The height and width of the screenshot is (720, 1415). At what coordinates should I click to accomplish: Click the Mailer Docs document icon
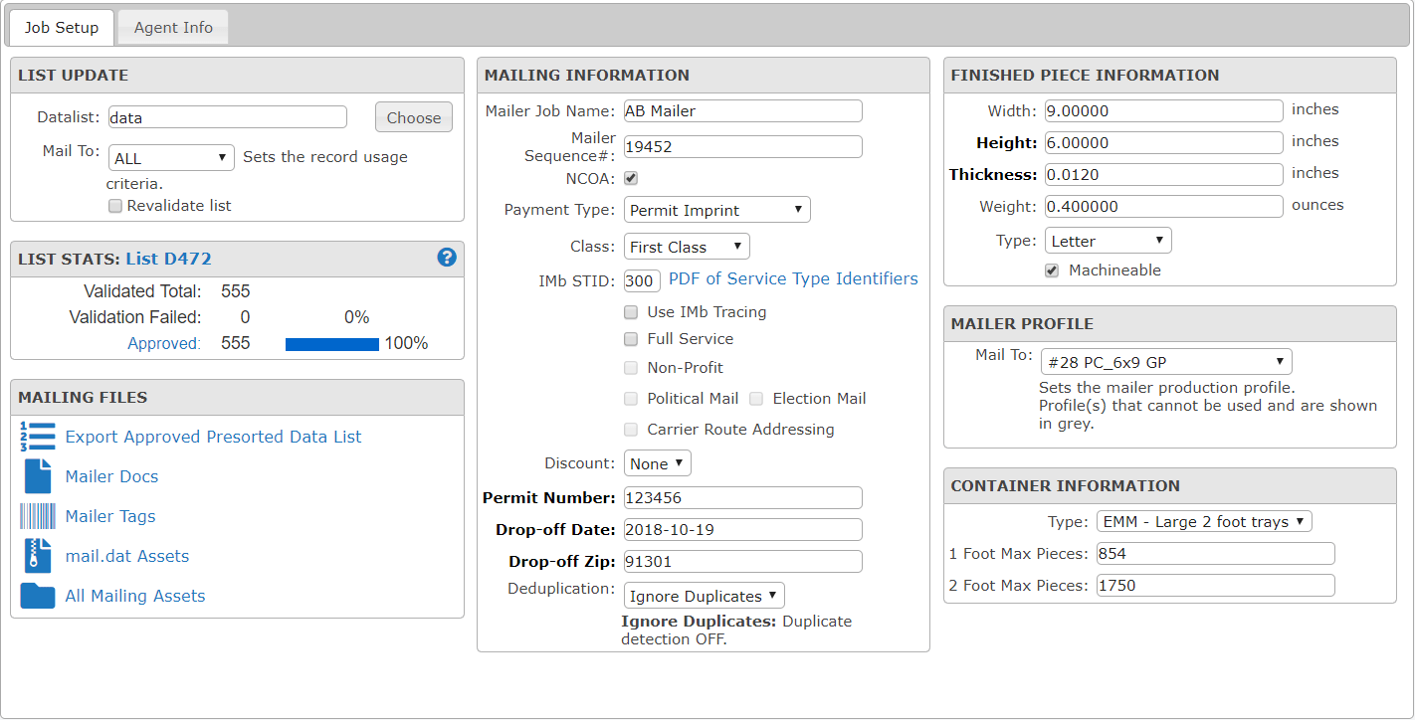point(38,476)
